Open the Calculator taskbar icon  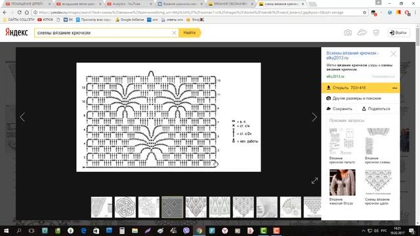point(122,231)
